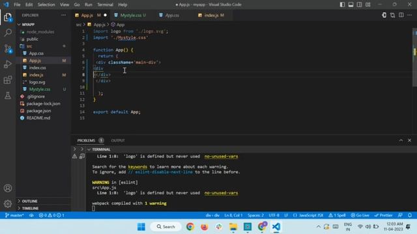Click the 1 Spell status bar item
The image size is (417, 234).
coord(337,215)
